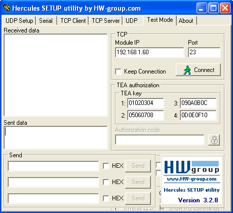Screen dimensions: 233x213
Task: Click the Hercules application icon in title bar
Action: click(7, 8)
